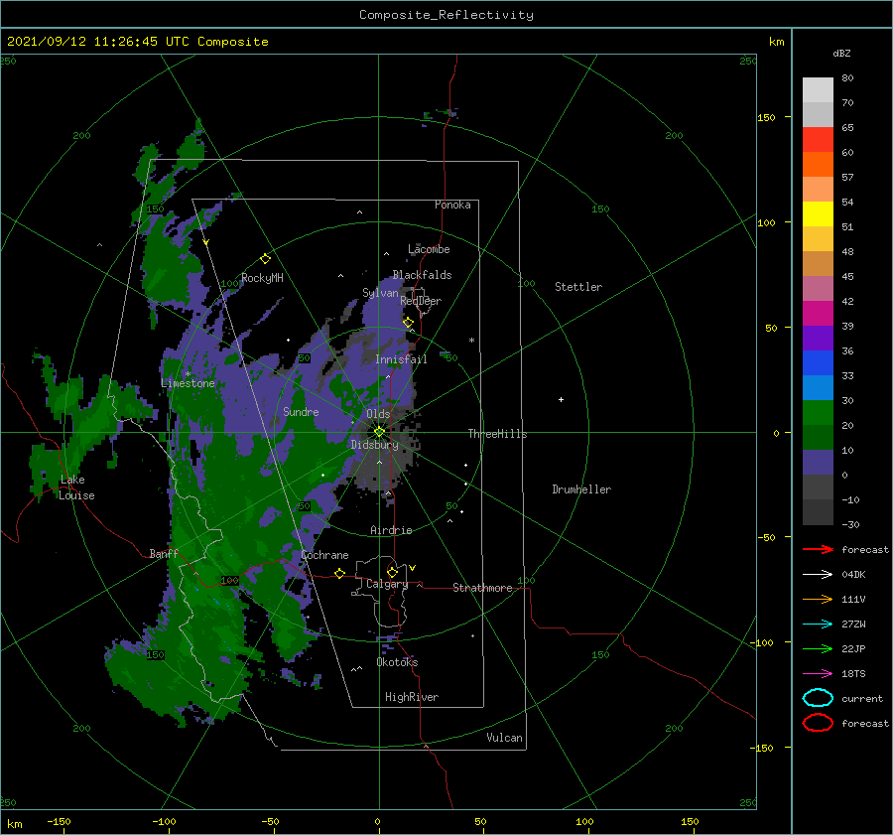Select the orange 111V arrow legend icon
Screen dimensions: 893x835
coord(818,599)
